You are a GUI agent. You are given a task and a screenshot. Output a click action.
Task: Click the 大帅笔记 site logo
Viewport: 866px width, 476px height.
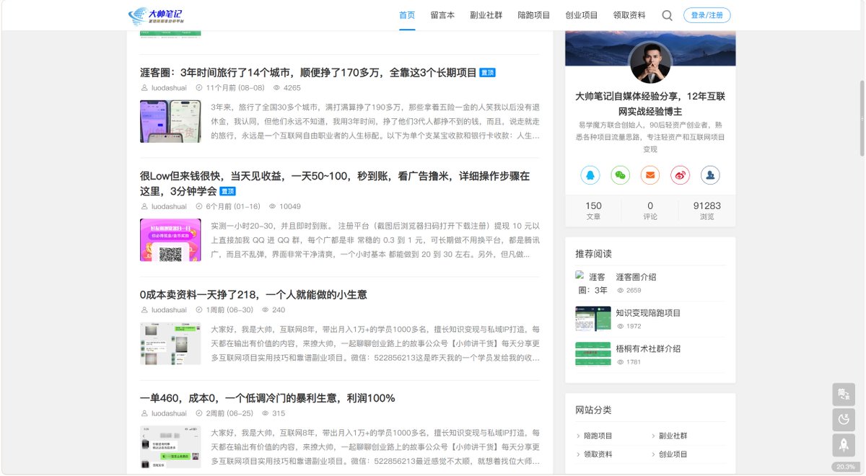[155, 15]
